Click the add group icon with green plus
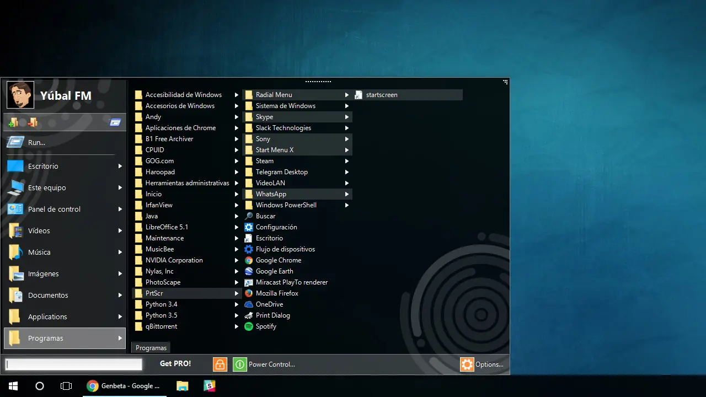The width and height of the screenshot is (706, 397). 13,122
